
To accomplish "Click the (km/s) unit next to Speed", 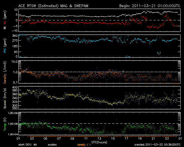I will 5,94.
